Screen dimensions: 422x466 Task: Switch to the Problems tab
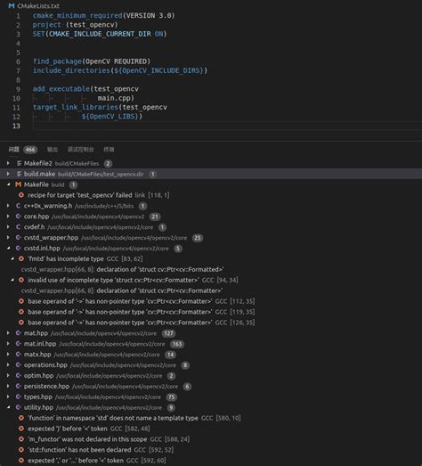click(13, 150)
